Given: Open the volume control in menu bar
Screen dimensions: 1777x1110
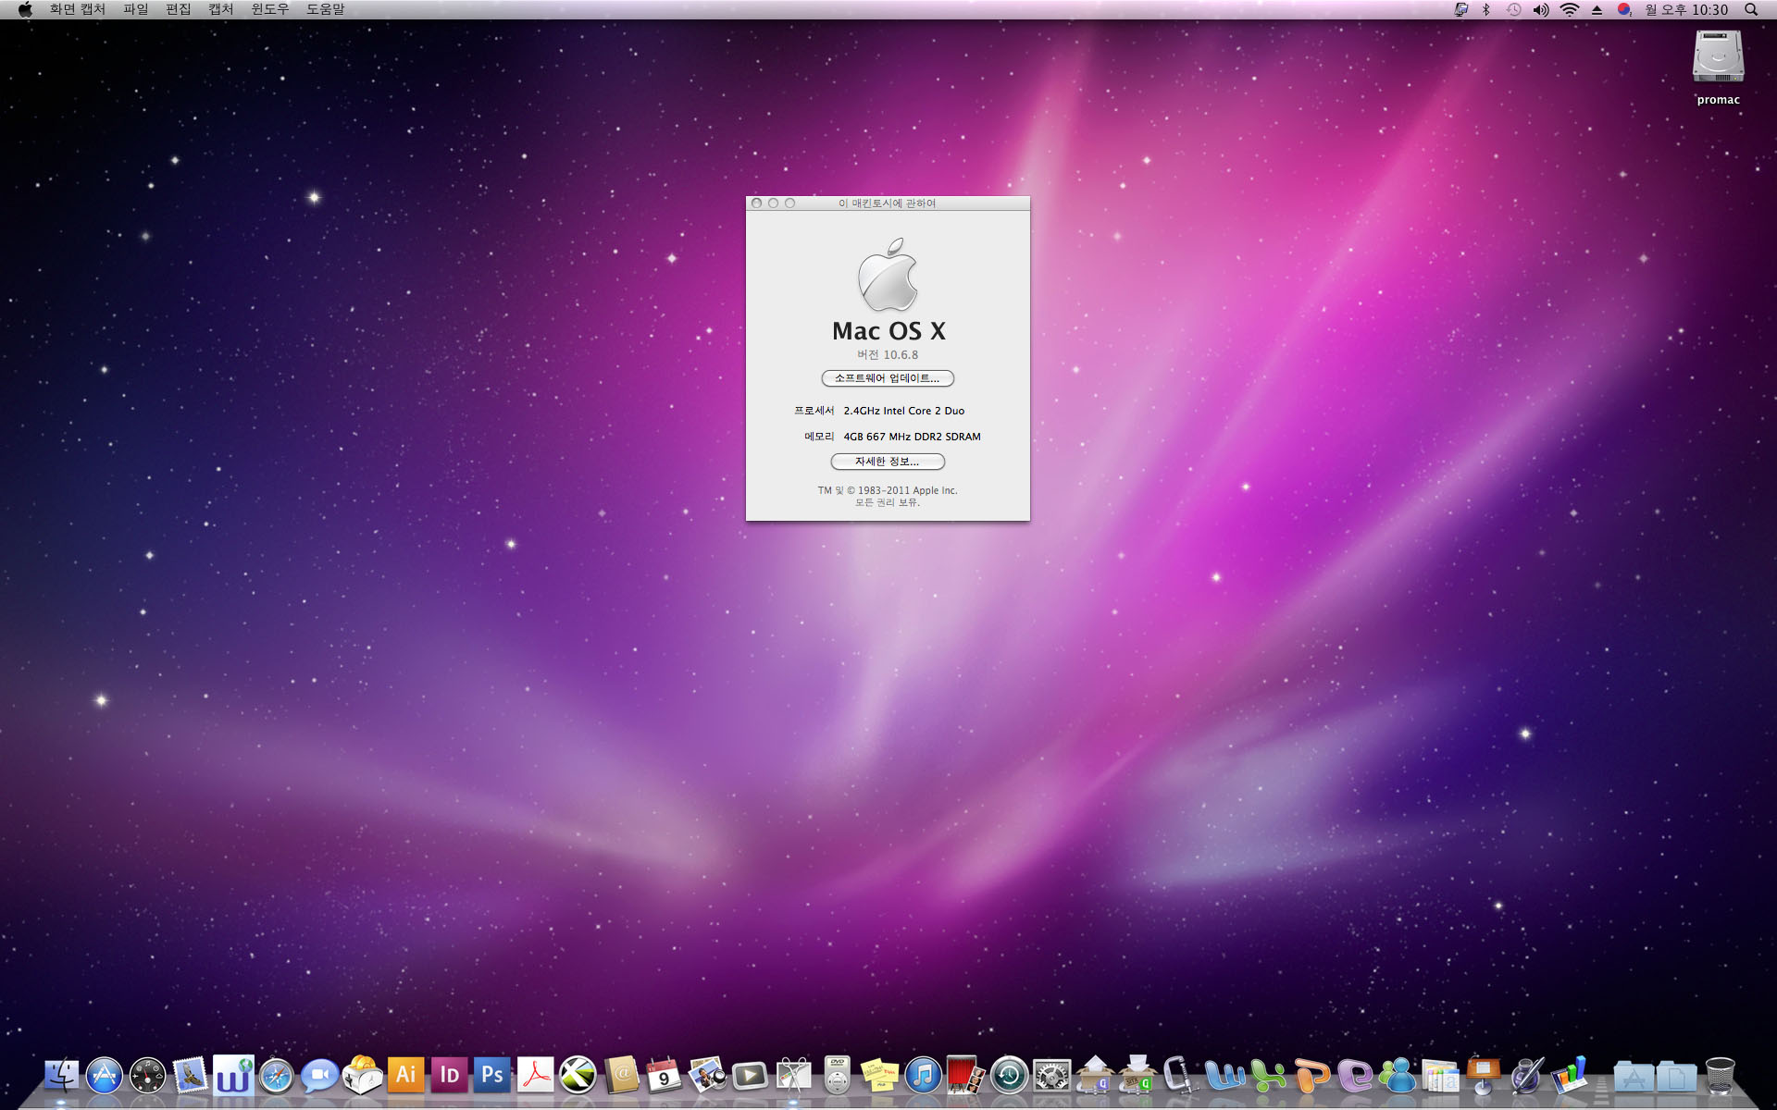Looking at the screenshot, I should pos(1541,9).
